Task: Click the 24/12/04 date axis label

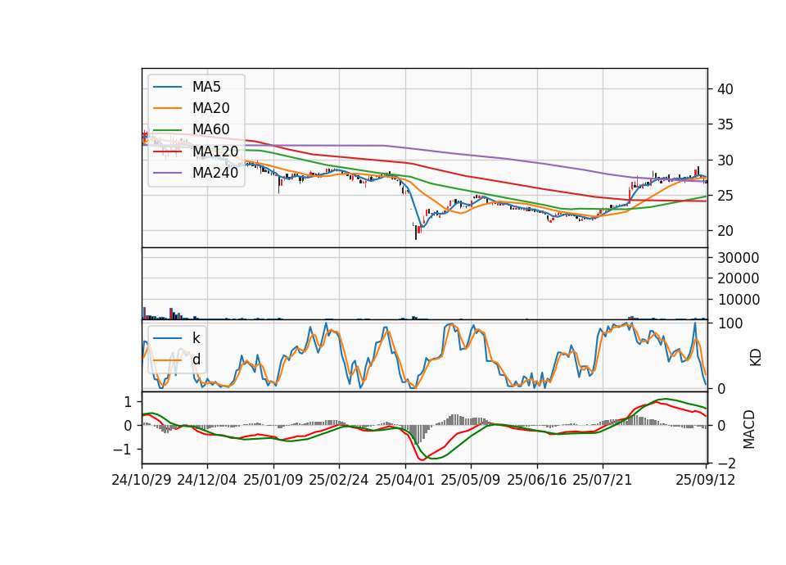Action: [207, 480]
